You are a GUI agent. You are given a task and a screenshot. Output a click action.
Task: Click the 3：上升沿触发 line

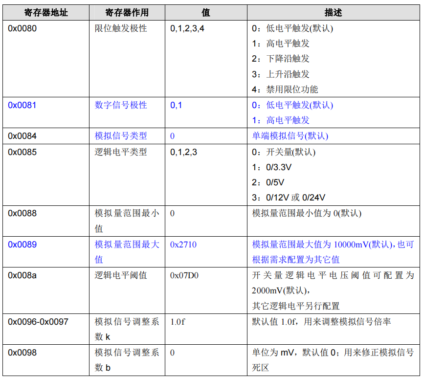coord(281,74)
